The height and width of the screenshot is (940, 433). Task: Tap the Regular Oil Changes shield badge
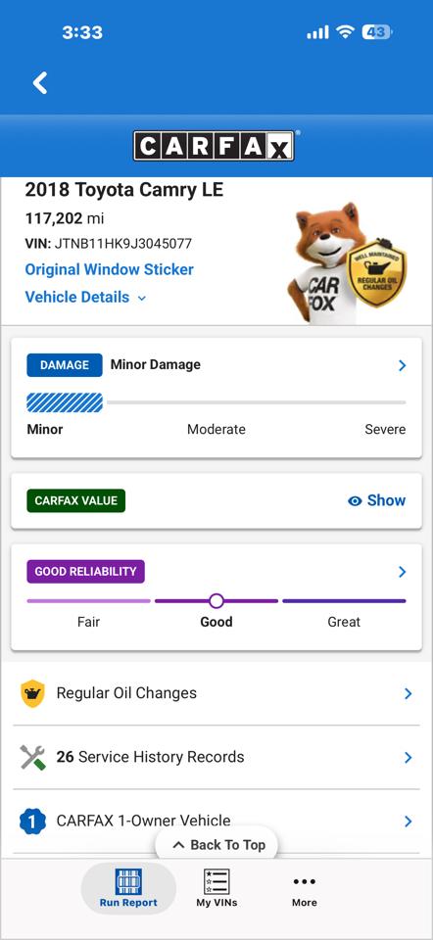[x=376, y=272]
